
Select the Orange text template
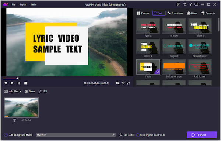[174, 26]
